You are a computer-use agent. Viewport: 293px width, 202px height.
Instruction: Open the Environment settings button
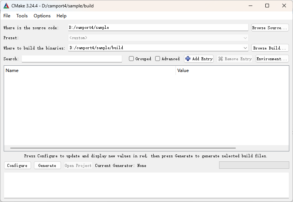coord(272,59)
